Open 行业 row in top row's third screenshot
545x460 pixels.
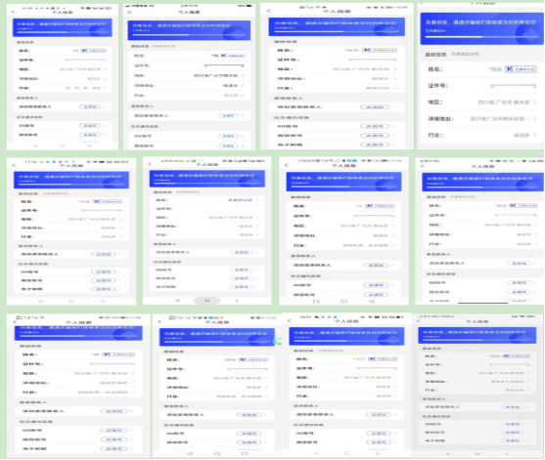pyautogui.click(x=337, y=88)
